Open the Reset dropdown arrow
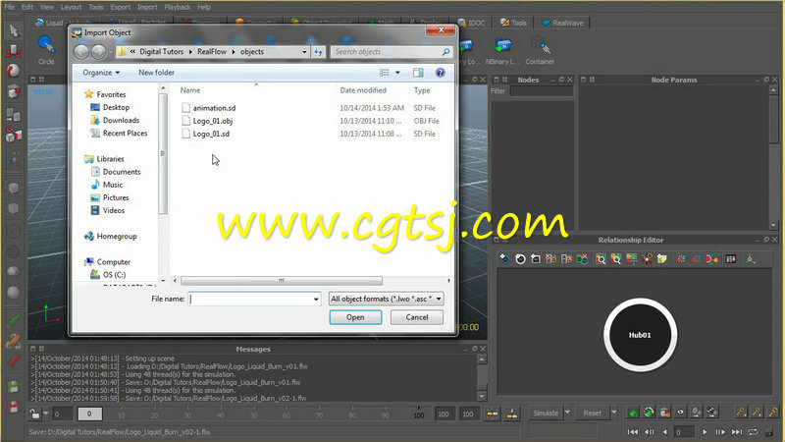The image size is (785, 442). coord(614,413)
